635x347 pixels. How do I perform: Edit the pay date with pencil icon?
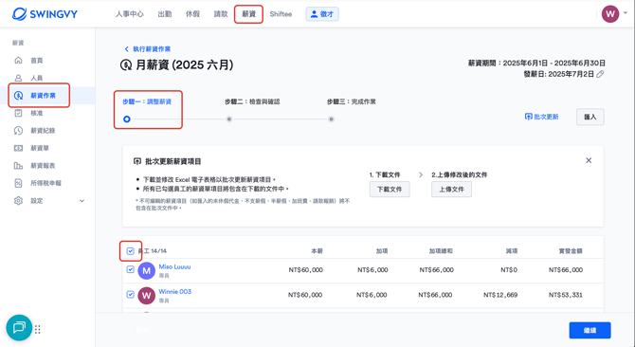[x=600, y=74]
